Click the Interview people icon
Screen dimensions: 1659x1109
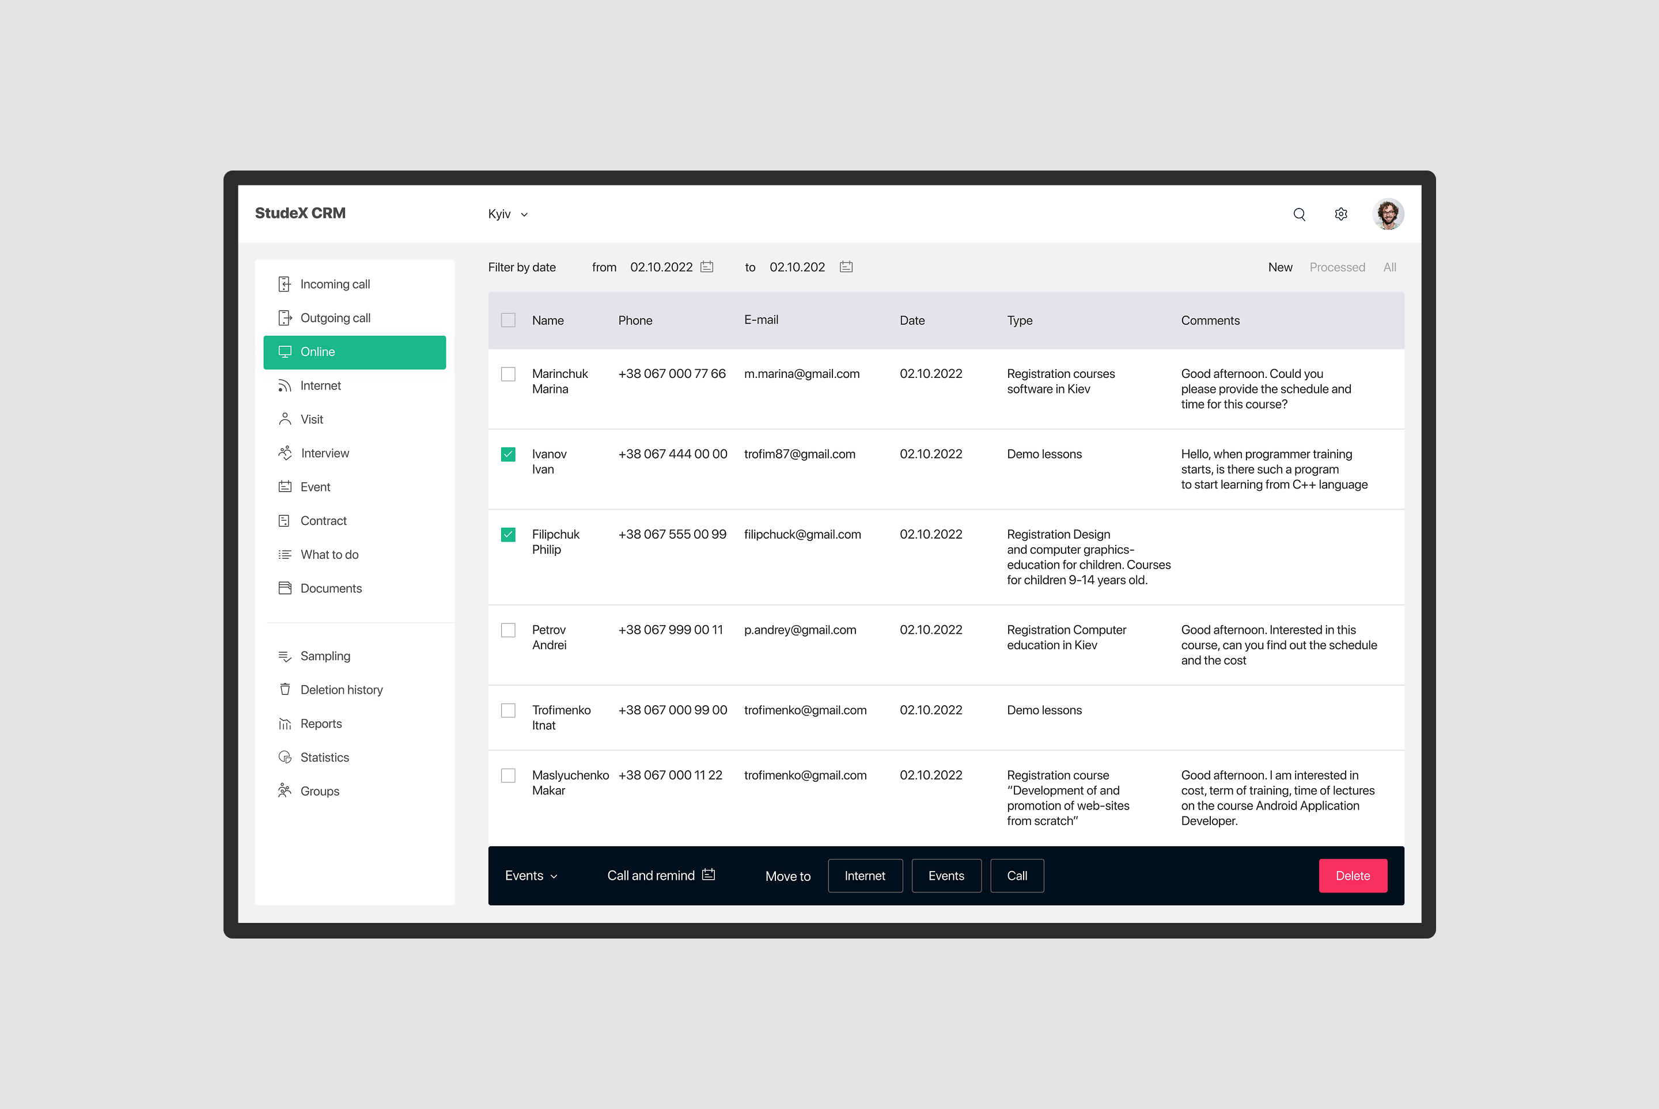point(285,453)
